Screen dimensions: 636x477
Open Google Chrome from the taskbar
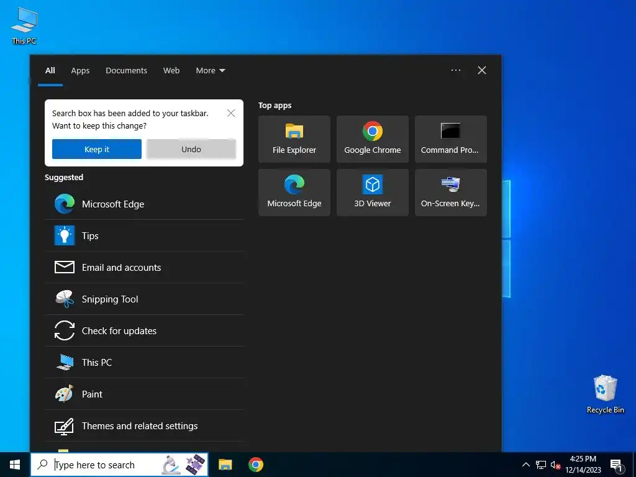(255, 465)
